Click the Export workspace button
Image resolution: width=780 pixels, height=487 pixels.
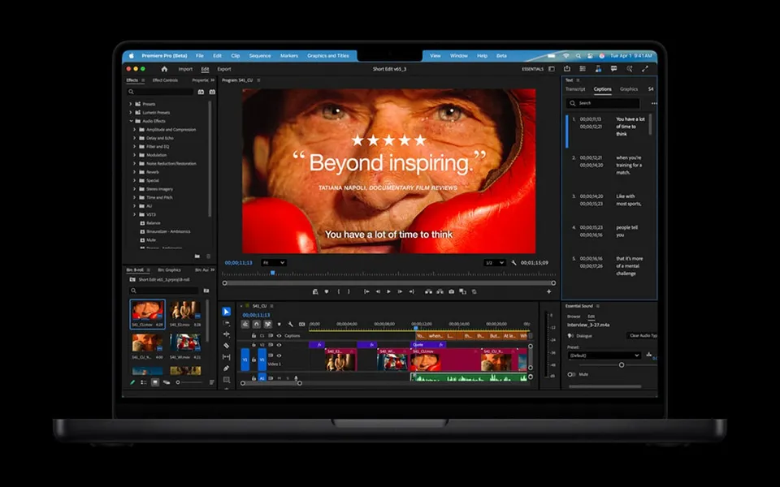(223, 69)
